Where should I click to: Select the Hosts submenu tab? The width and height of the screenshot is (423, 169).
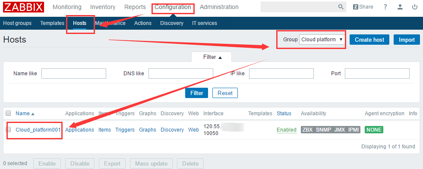click(x=79, y=23)
